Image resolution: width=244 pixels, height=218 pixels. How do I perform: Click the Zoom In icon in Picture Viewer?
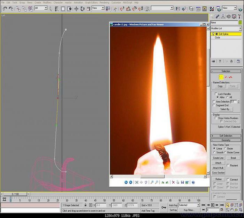pos(152,182)
